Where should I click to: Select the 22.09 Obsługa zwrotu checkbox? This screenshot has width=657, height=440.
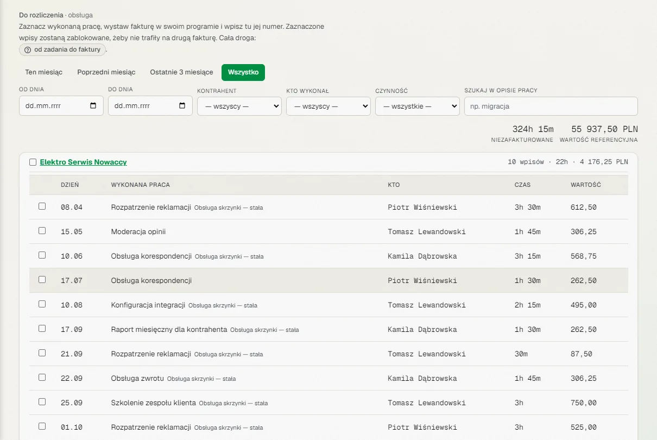click(42, 378)
